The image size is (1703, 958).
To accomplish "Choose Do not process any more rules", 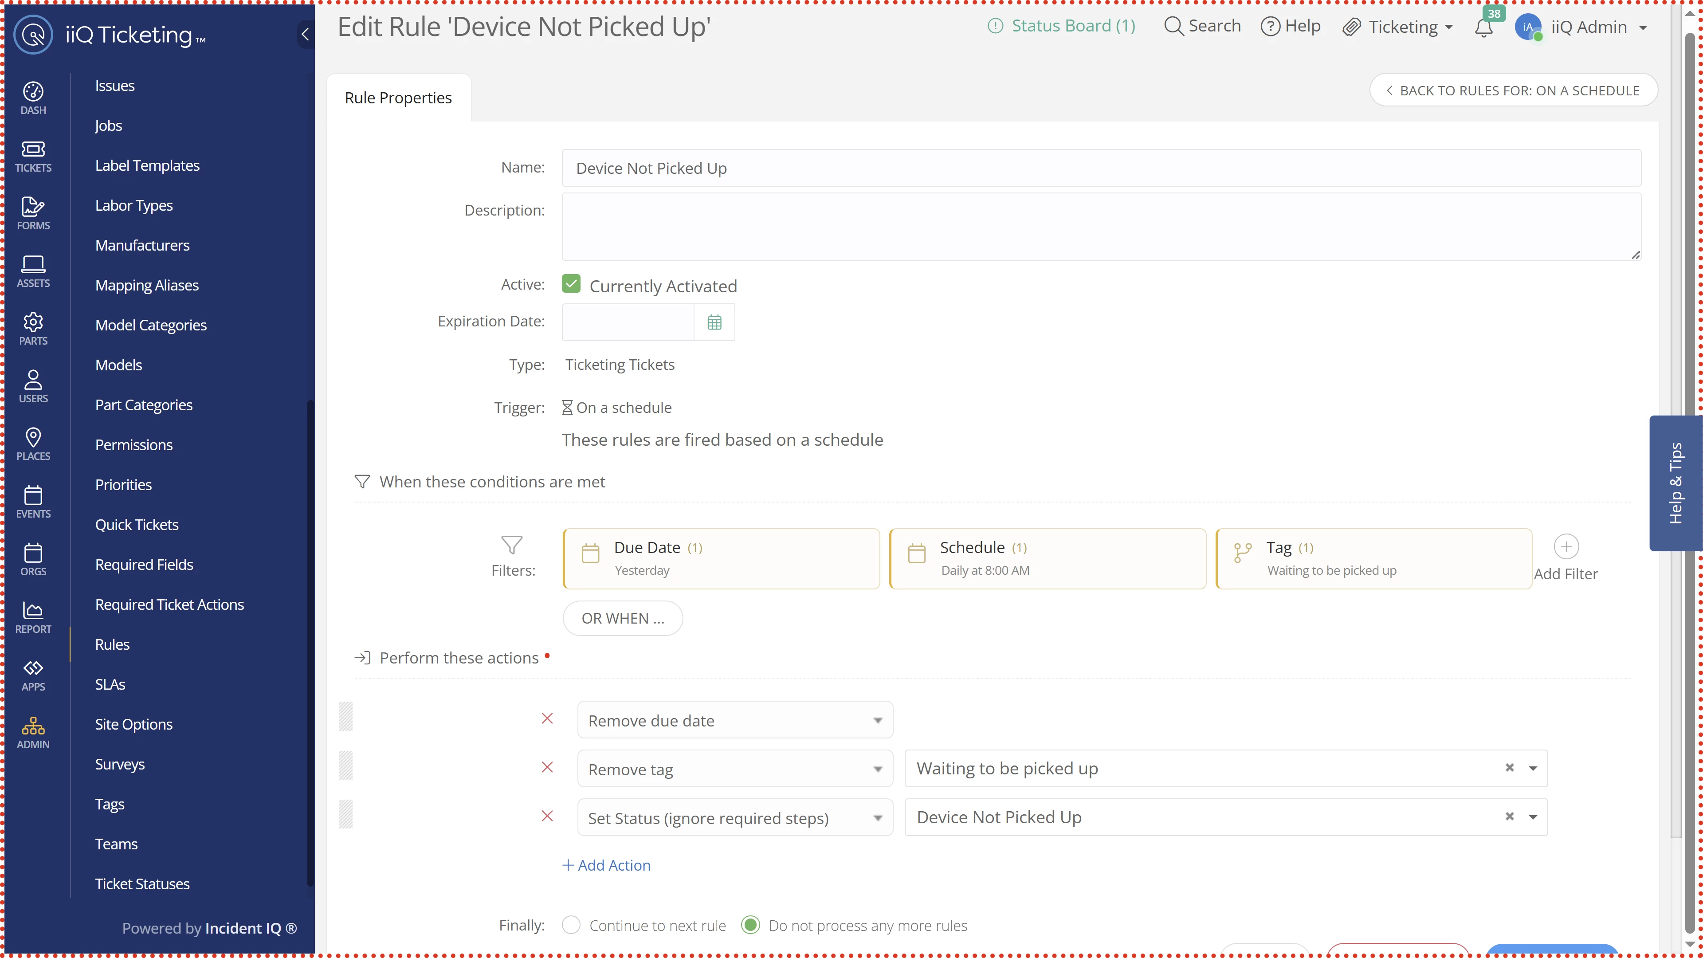I will [750, 925].
